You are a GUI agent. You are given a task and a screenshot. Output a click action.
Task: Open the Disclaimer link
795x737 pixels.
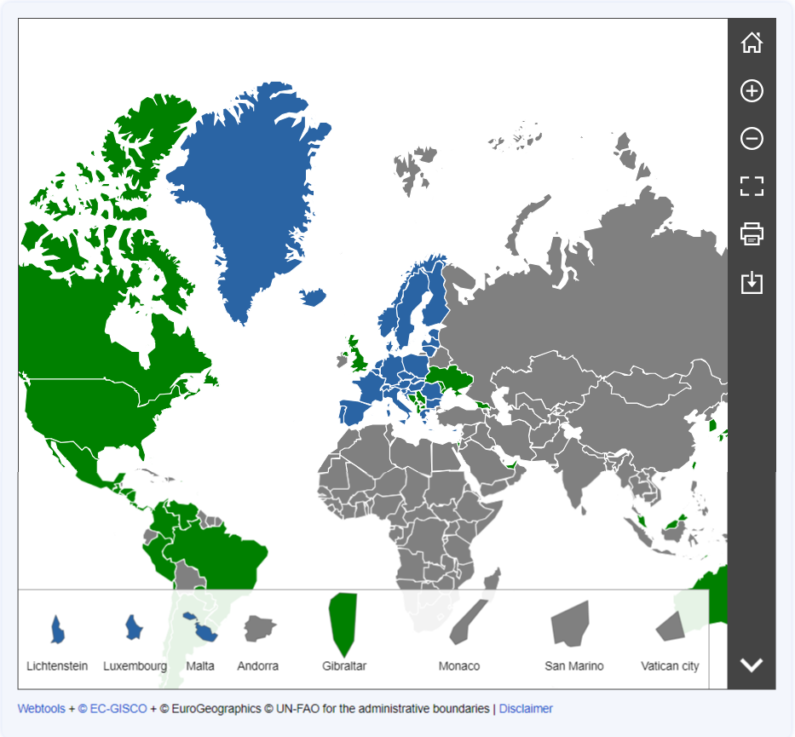point(525,708)
